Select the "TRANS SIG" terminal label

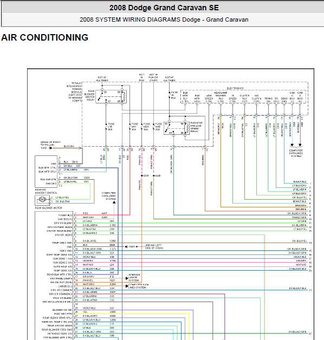[268, 100]
